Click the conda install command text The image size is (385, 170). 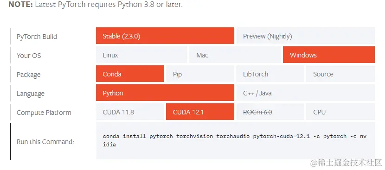[235, 140]
